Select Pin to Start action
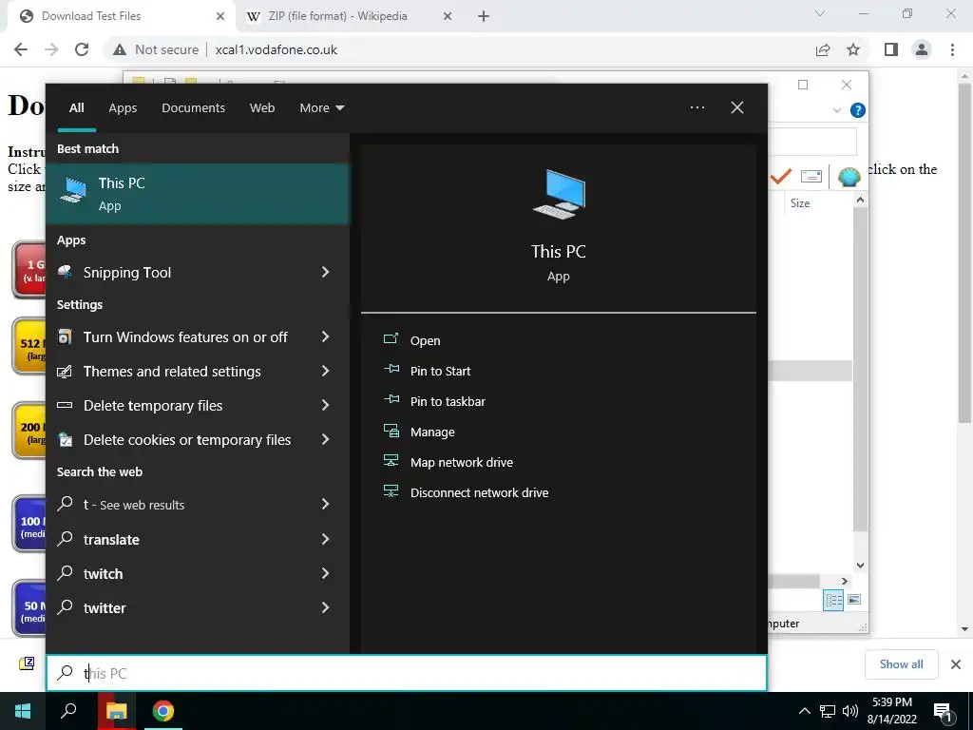This screenshot has width=973, height=730. click(x=440, y=371)
